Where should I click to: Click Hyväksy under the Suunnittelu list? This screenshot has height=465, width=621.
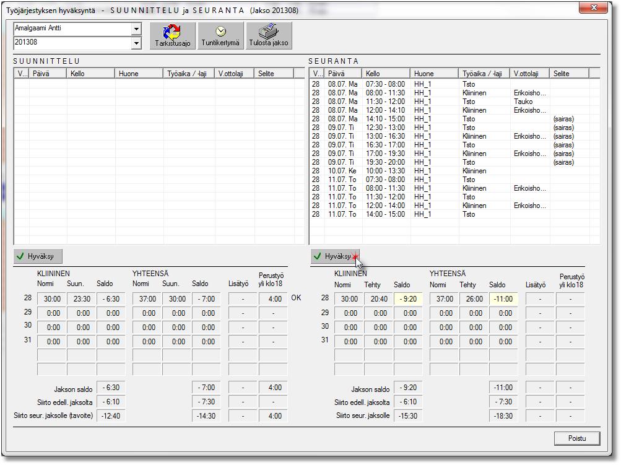tap(38, 256)
